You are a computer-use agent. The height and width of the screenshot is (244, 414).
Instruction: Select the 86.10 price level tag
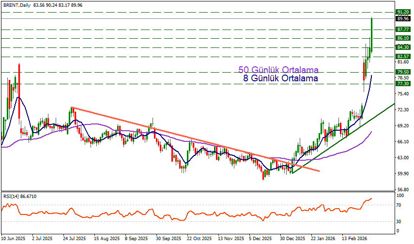point(403,38)
